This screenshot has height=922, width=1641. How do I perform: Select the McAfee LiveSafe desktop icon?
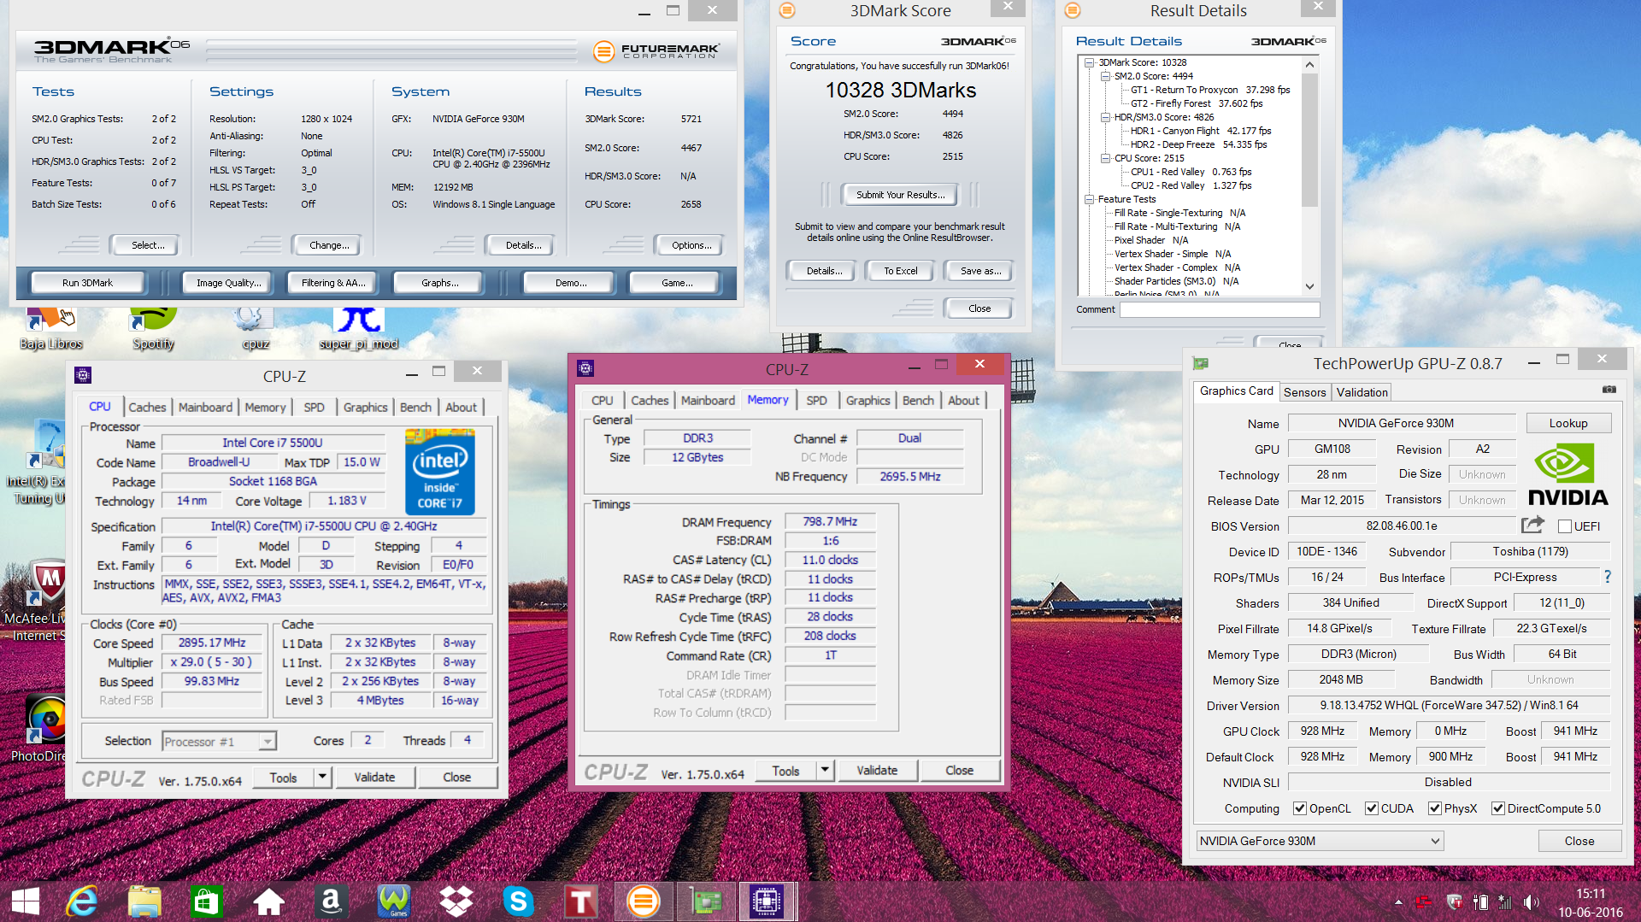tap(34, 600)
